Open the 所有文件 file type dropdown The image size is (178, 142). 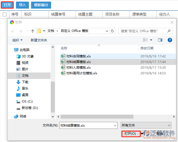[x=146, y=125]
